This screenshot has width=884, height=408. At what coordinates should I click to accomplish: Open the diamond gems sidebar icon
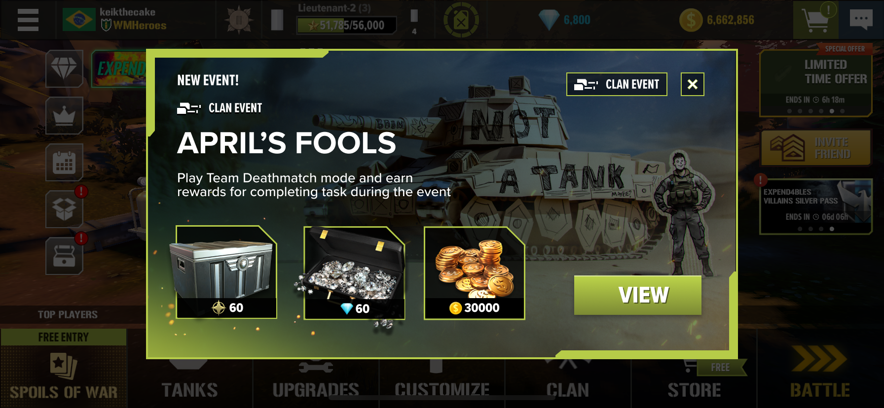64,69
